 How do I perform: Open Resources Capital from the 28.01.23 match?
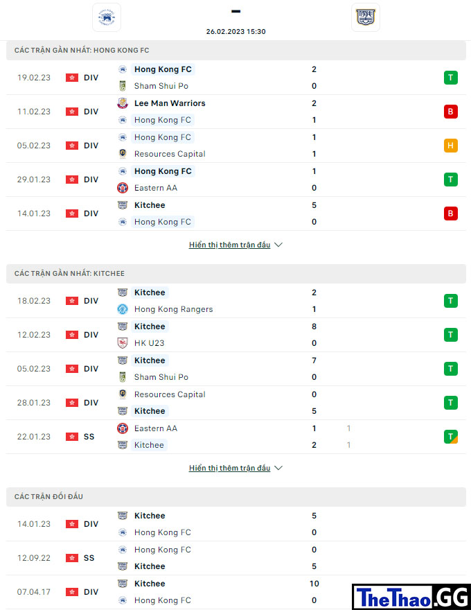170,394
